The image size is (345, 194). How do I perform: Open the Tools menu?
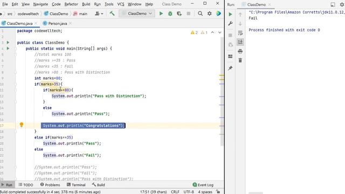coord(109,4)
